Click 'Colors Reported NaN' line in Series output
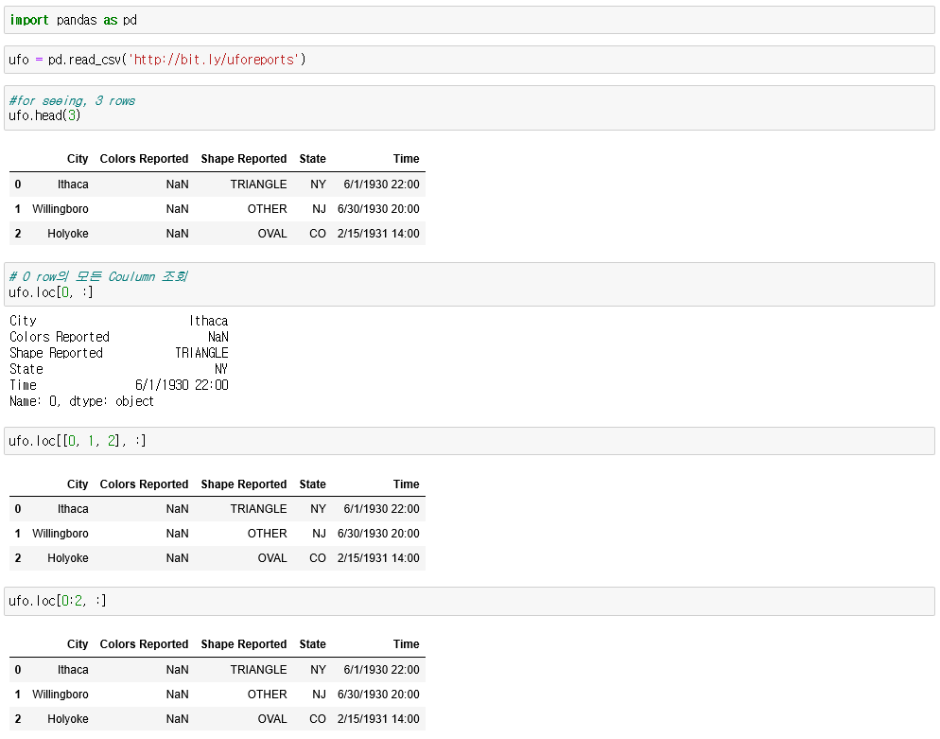The width and height of the screenshot is (940, 739). 119,337
